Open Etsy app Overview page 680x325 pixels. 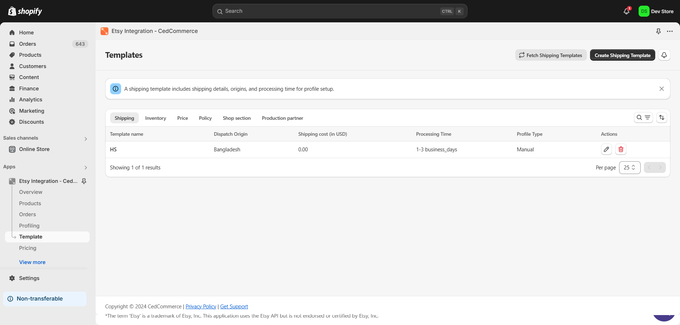pyautogui.click(x=31, y=192)
